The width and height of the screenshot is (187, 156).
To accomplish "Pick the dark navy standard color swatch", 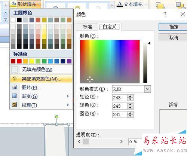I will 63,61.
